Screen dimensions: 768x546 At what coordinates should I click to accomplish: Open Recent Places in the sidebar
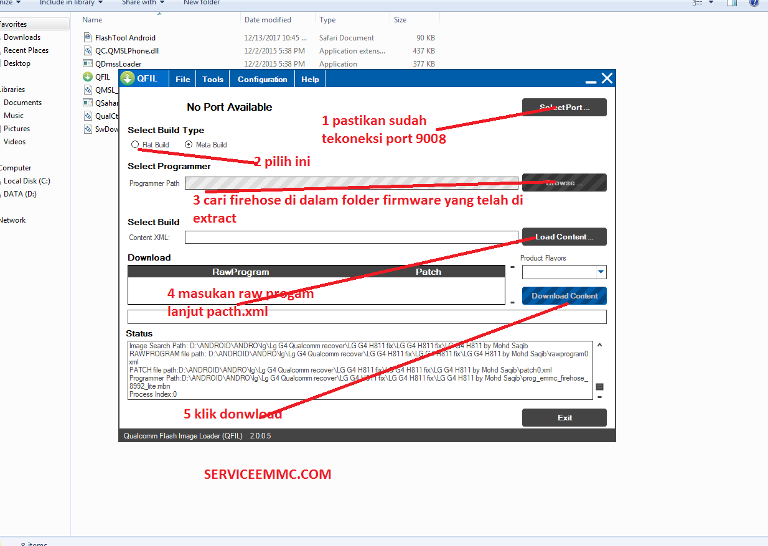click(x=26, y=50)
